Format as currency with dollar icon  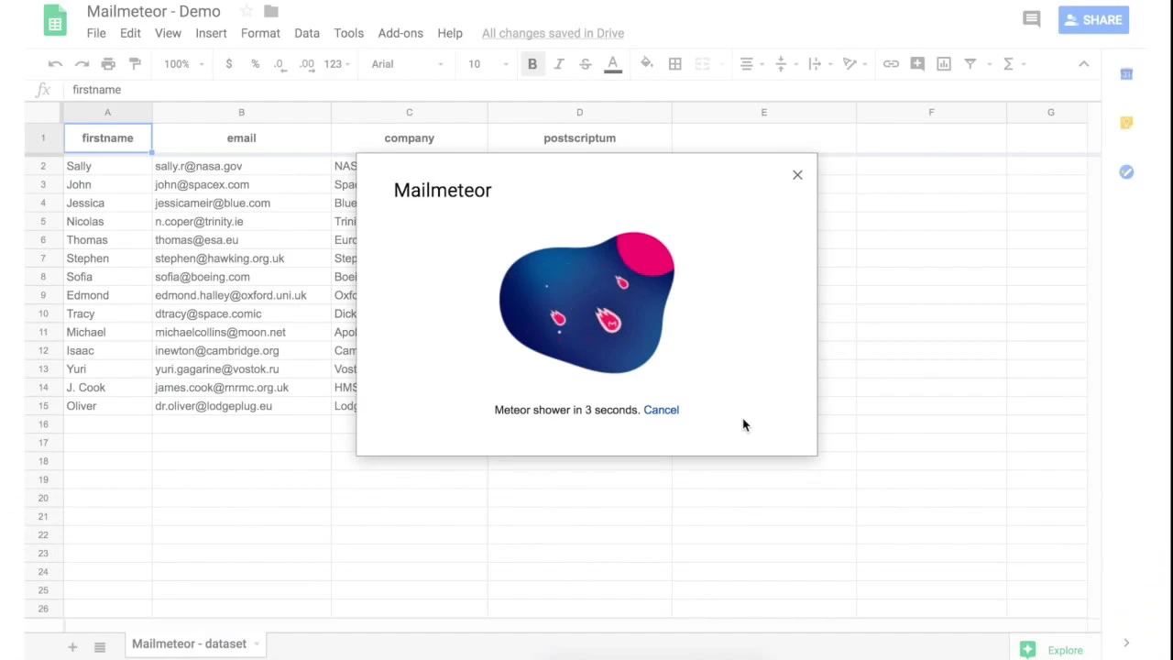click(228, 64)
